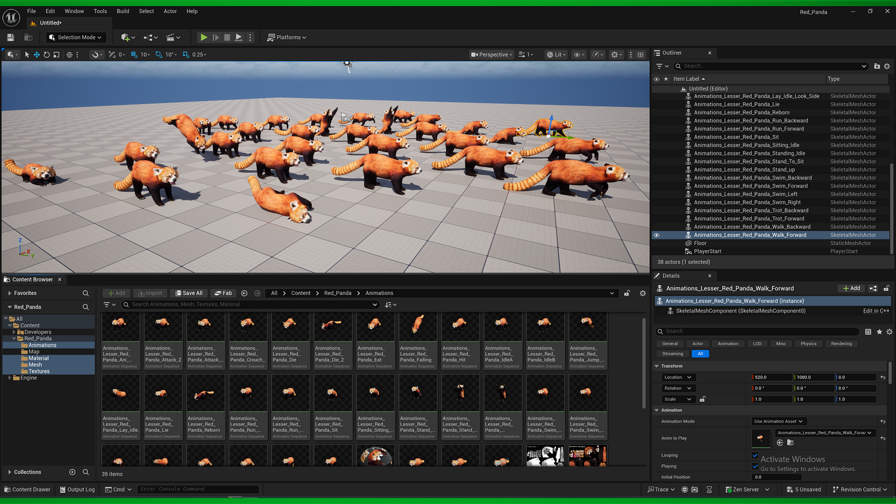Toggle scale snapping in viewport toolbar
The width and height of the screenshot is (896, 504).
point(186,54)
